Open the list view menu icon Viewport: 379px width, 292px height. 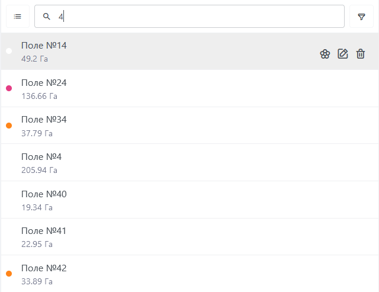(x=18, y=17)
